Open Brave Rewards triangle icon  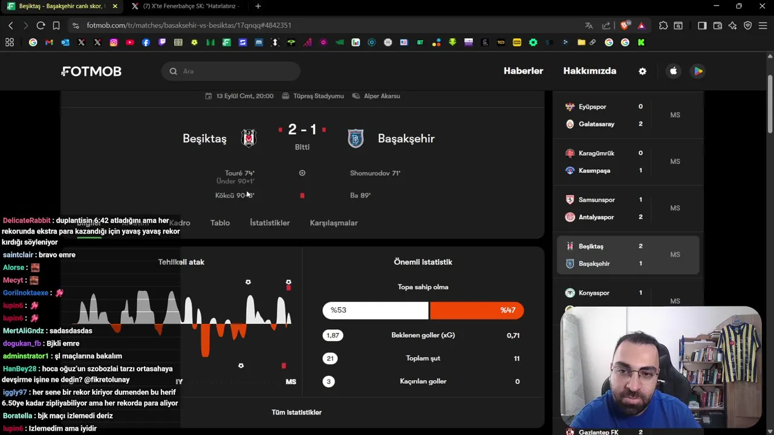click(x=642, y=25)
